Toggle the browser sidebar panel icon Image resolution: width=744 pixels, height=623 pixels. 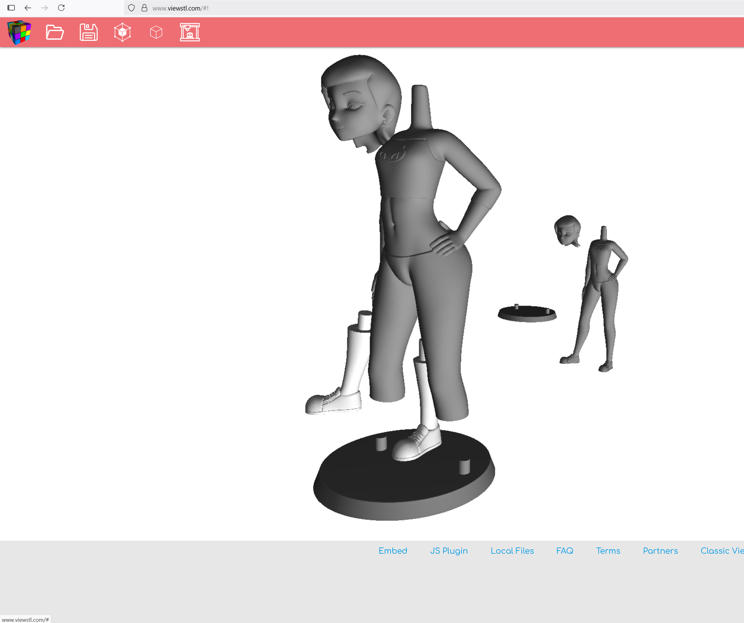[x=11, y=8]
